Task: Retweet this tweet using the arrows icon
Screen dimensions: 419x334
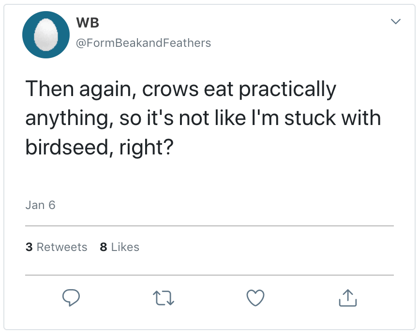Action: [164, 298]
